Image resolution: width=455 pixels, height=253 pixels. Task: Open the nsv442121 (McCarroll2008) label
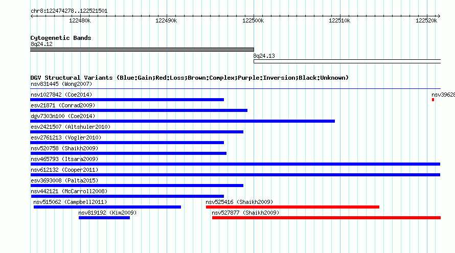[x=69, y=192]
